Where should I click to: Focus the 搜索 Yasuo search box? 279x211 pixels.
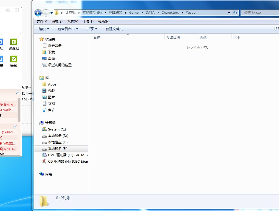[260, 13]
